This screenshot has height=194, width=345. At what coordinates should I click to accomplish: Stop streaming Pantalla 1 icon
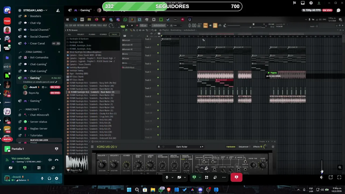point(57,149)
